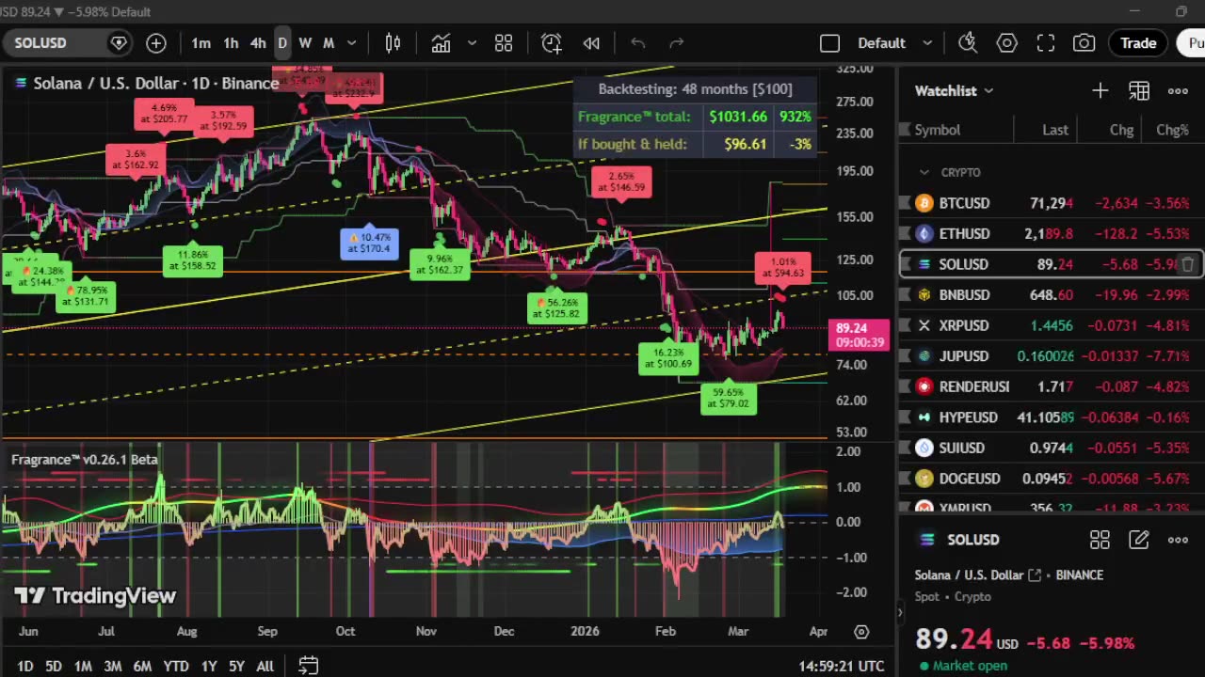
Task: Set chart range to 6M
Action: coord(142,666)
